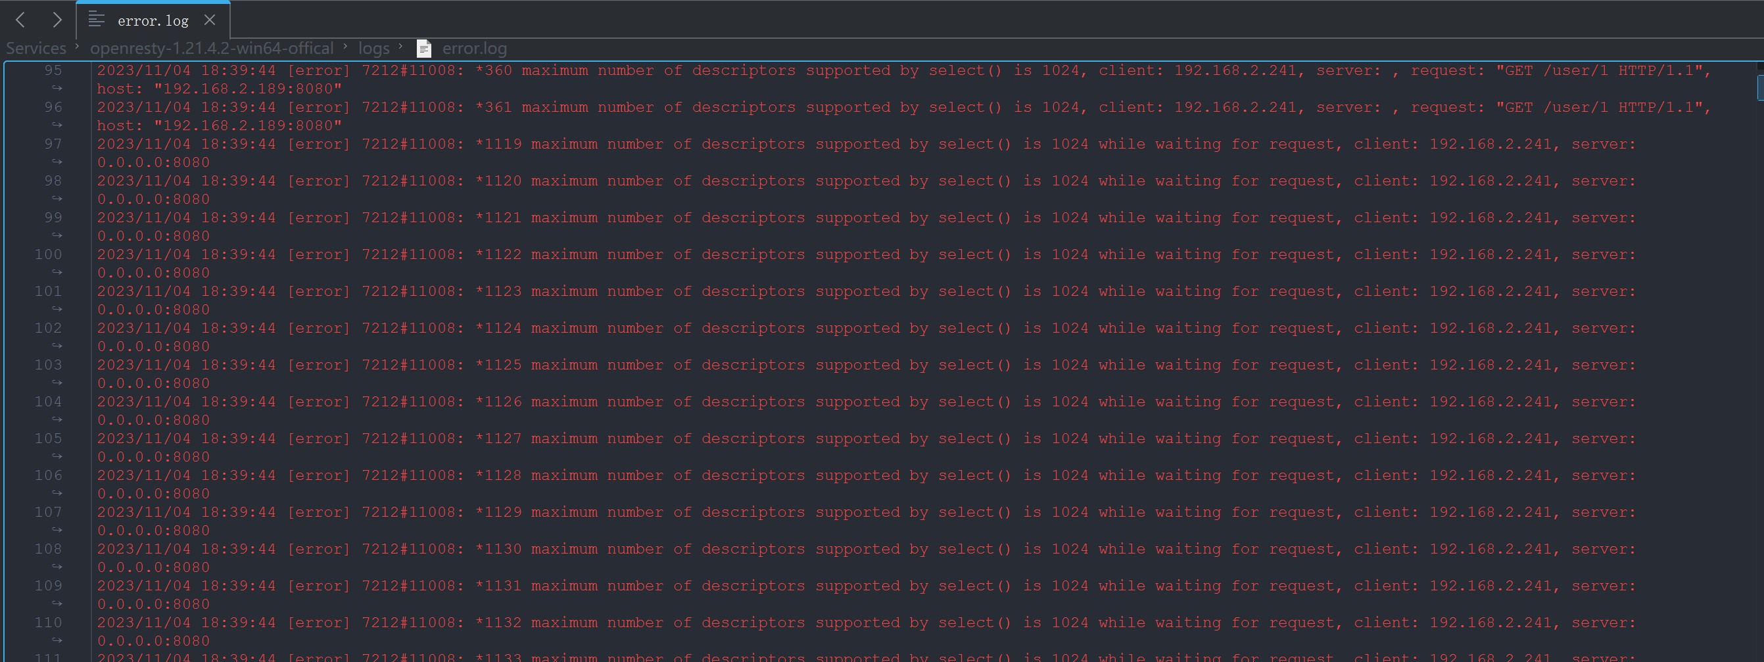1764x662 pixels.
Task: Click the *1119 connection number on line 97
Action: (498, 145)
